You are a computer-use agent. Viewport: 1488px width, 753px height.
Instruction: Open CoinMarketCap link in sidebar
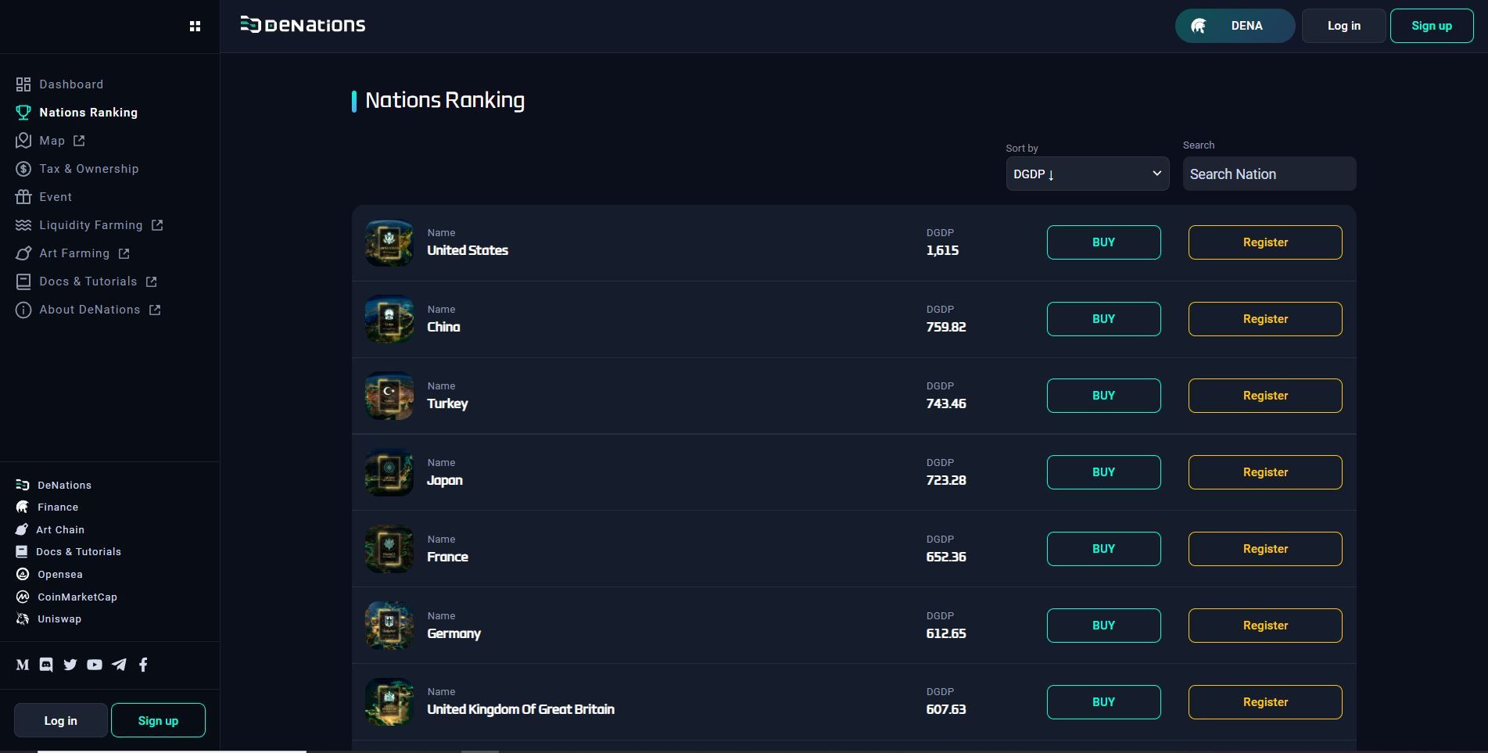click(77, 597)
